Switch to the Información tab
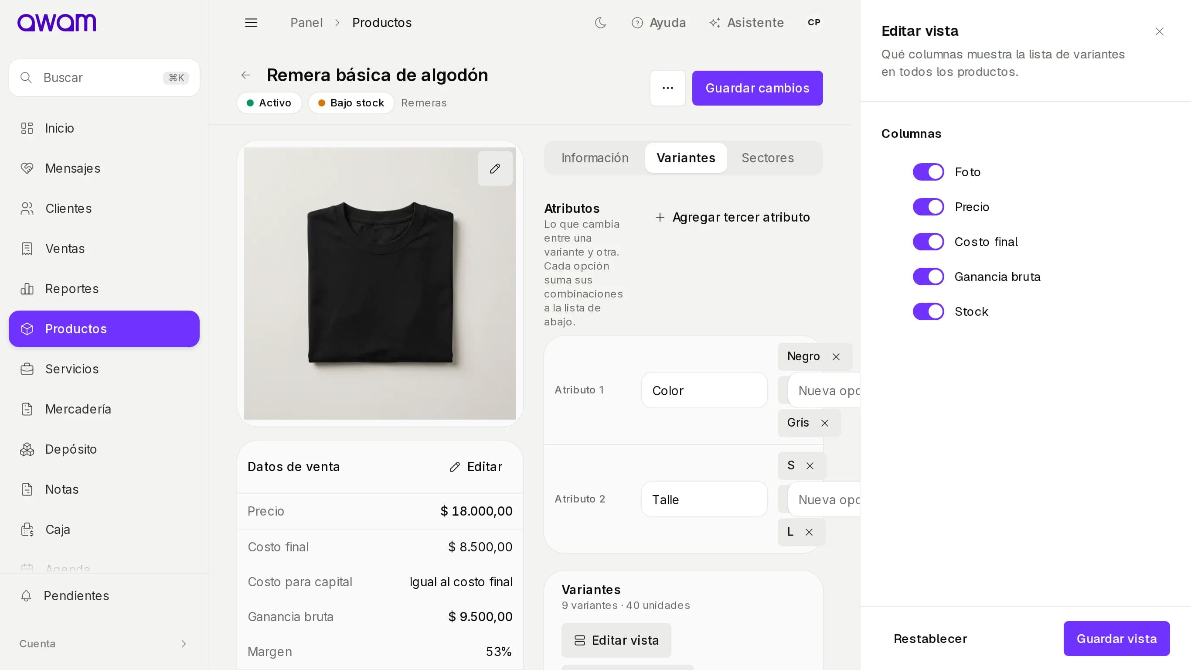1191x670 pixels. point(595,158)
